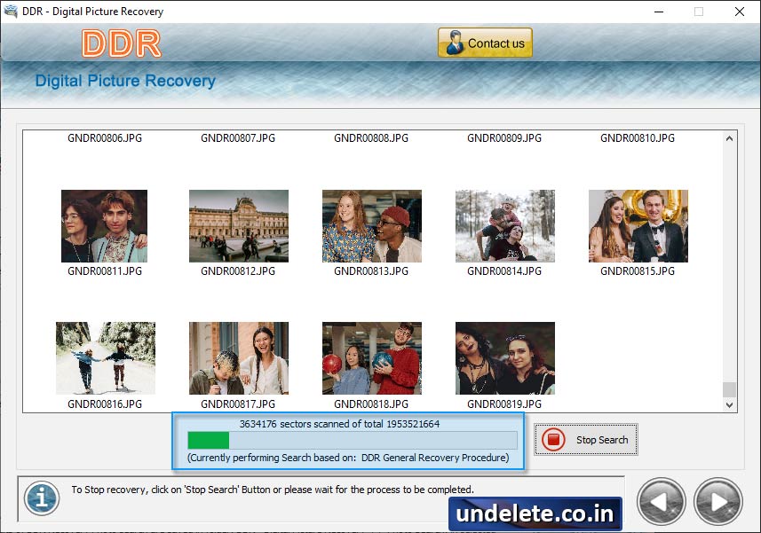This screenshot has width=761, height=533.
Task: Select the GNDR00812.JPG building photo
Action: point(238,226)
